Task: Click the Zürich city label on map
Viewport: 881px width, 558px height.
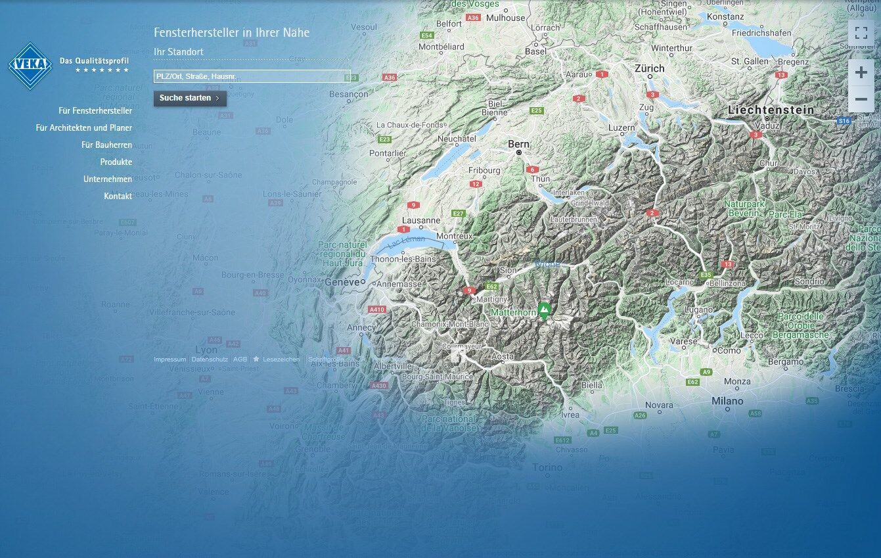Action: pyautogui.click(x=649, y=68)
